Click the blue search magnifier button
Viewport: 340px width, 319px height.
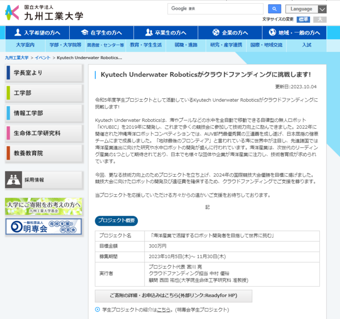[x=274, y=9]
